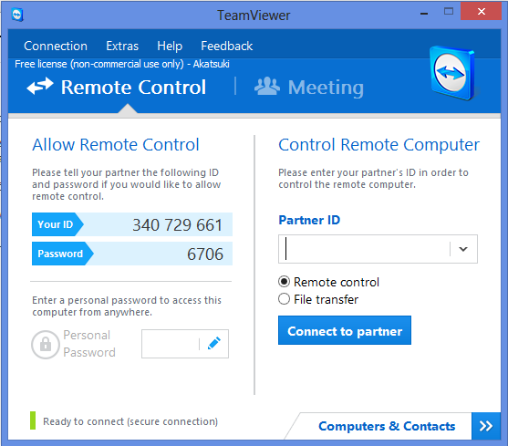Minimize the TeamViewer window

pyautogui.click(x=424, y=14)
